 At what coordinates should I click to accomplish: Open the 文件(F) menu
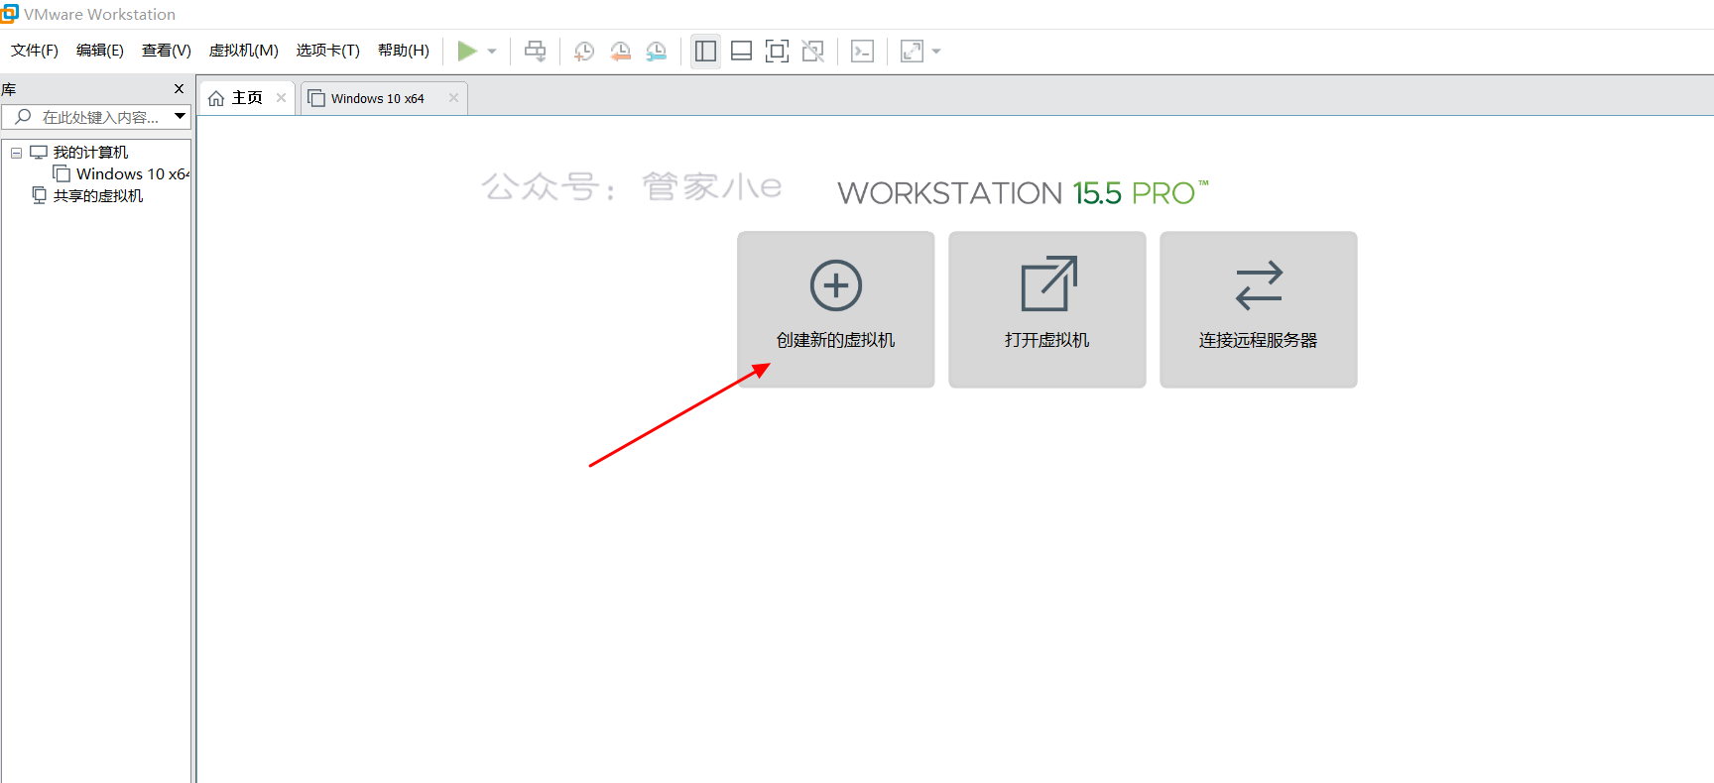[x=35, y=51]
